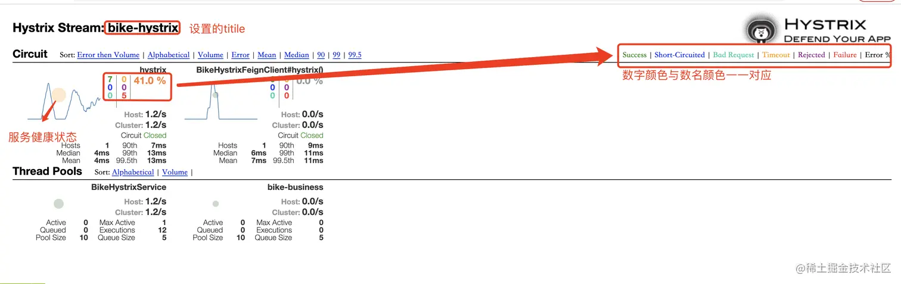Sort circuits by Volume
The image size is (901, 284).
click(210, 55)
